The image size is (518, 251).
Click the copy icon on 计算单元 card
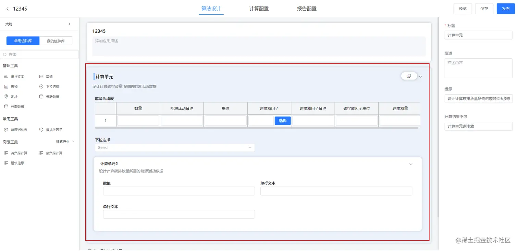pos(409,76)
